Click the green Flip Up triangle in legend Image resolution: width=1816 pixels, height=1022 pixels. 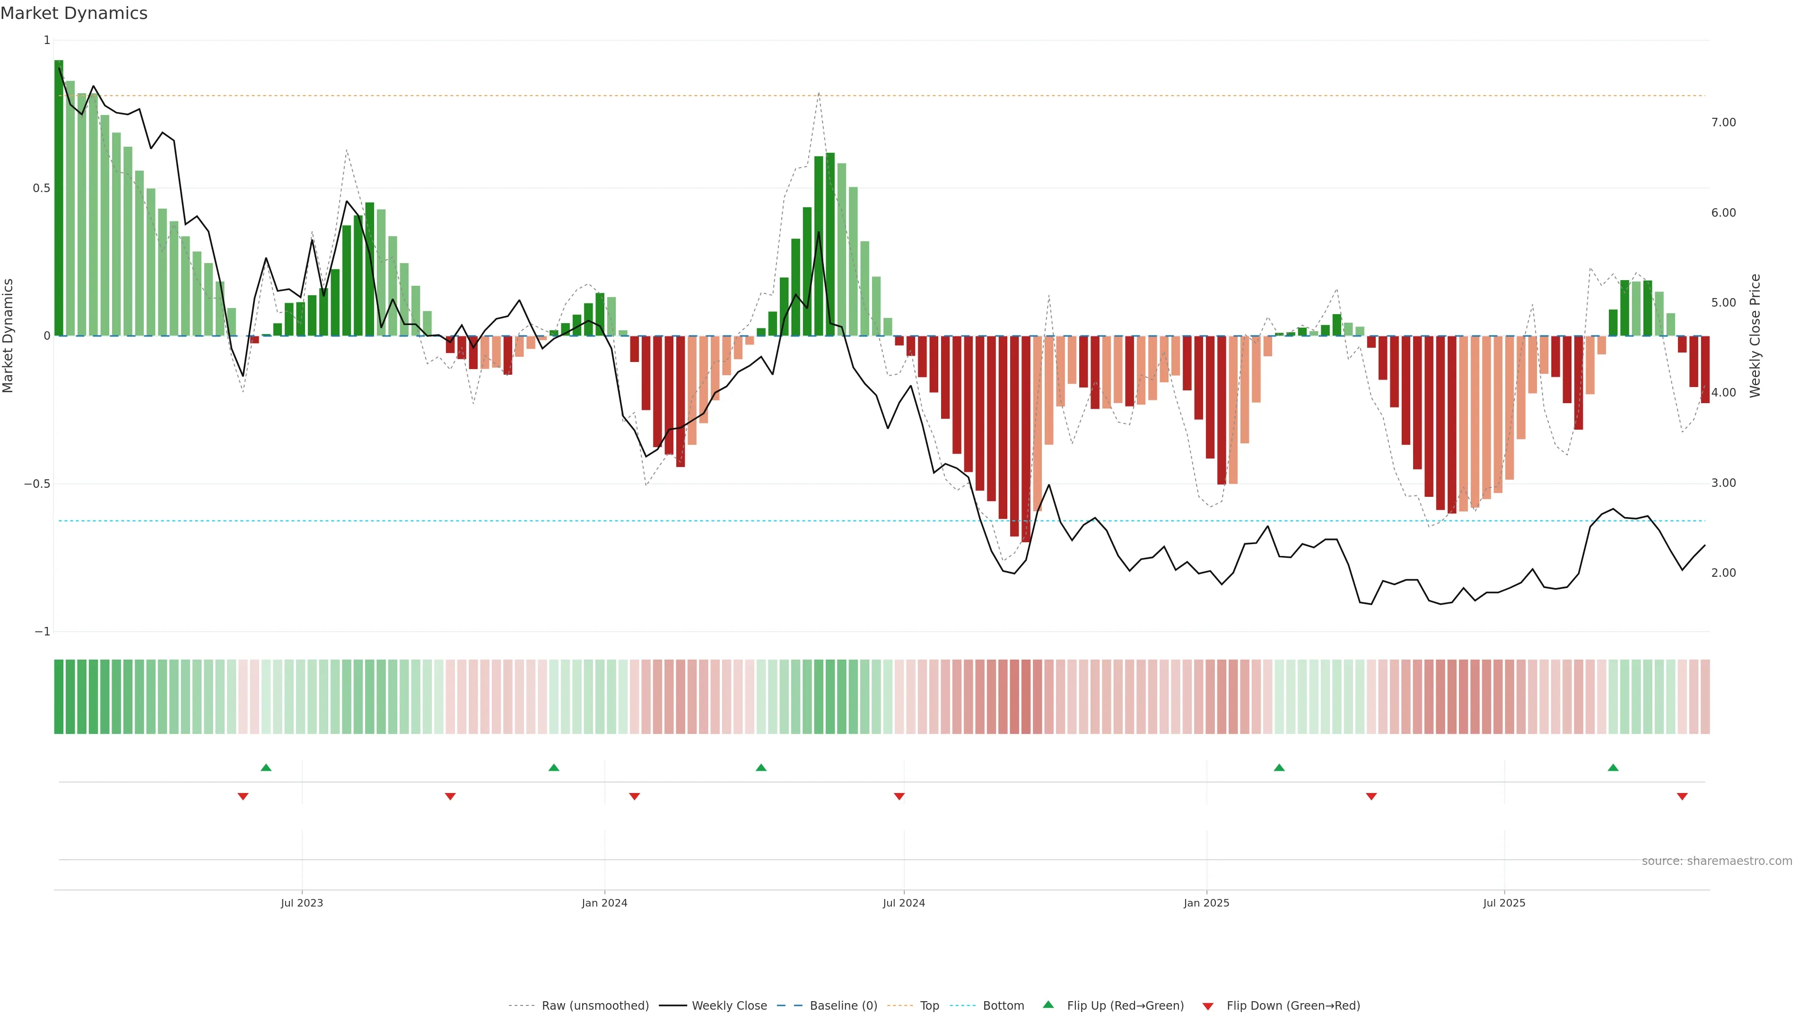point(1048,1005)
